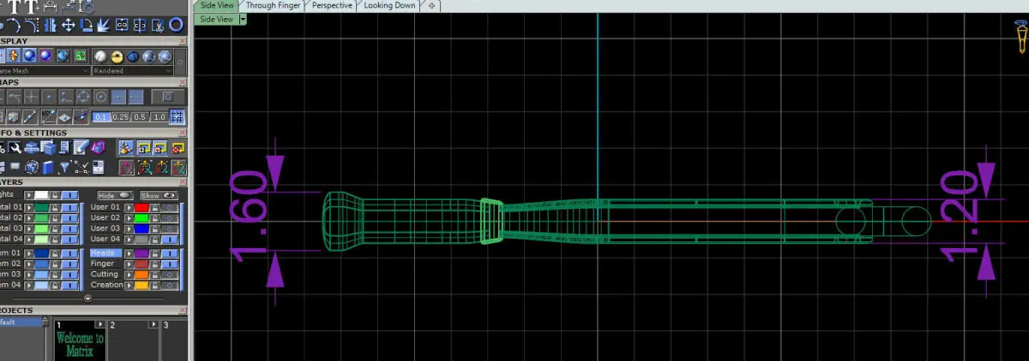Toggle visibility of User 04 layer
The image size is (1029, 361).
tap(170, 239)
